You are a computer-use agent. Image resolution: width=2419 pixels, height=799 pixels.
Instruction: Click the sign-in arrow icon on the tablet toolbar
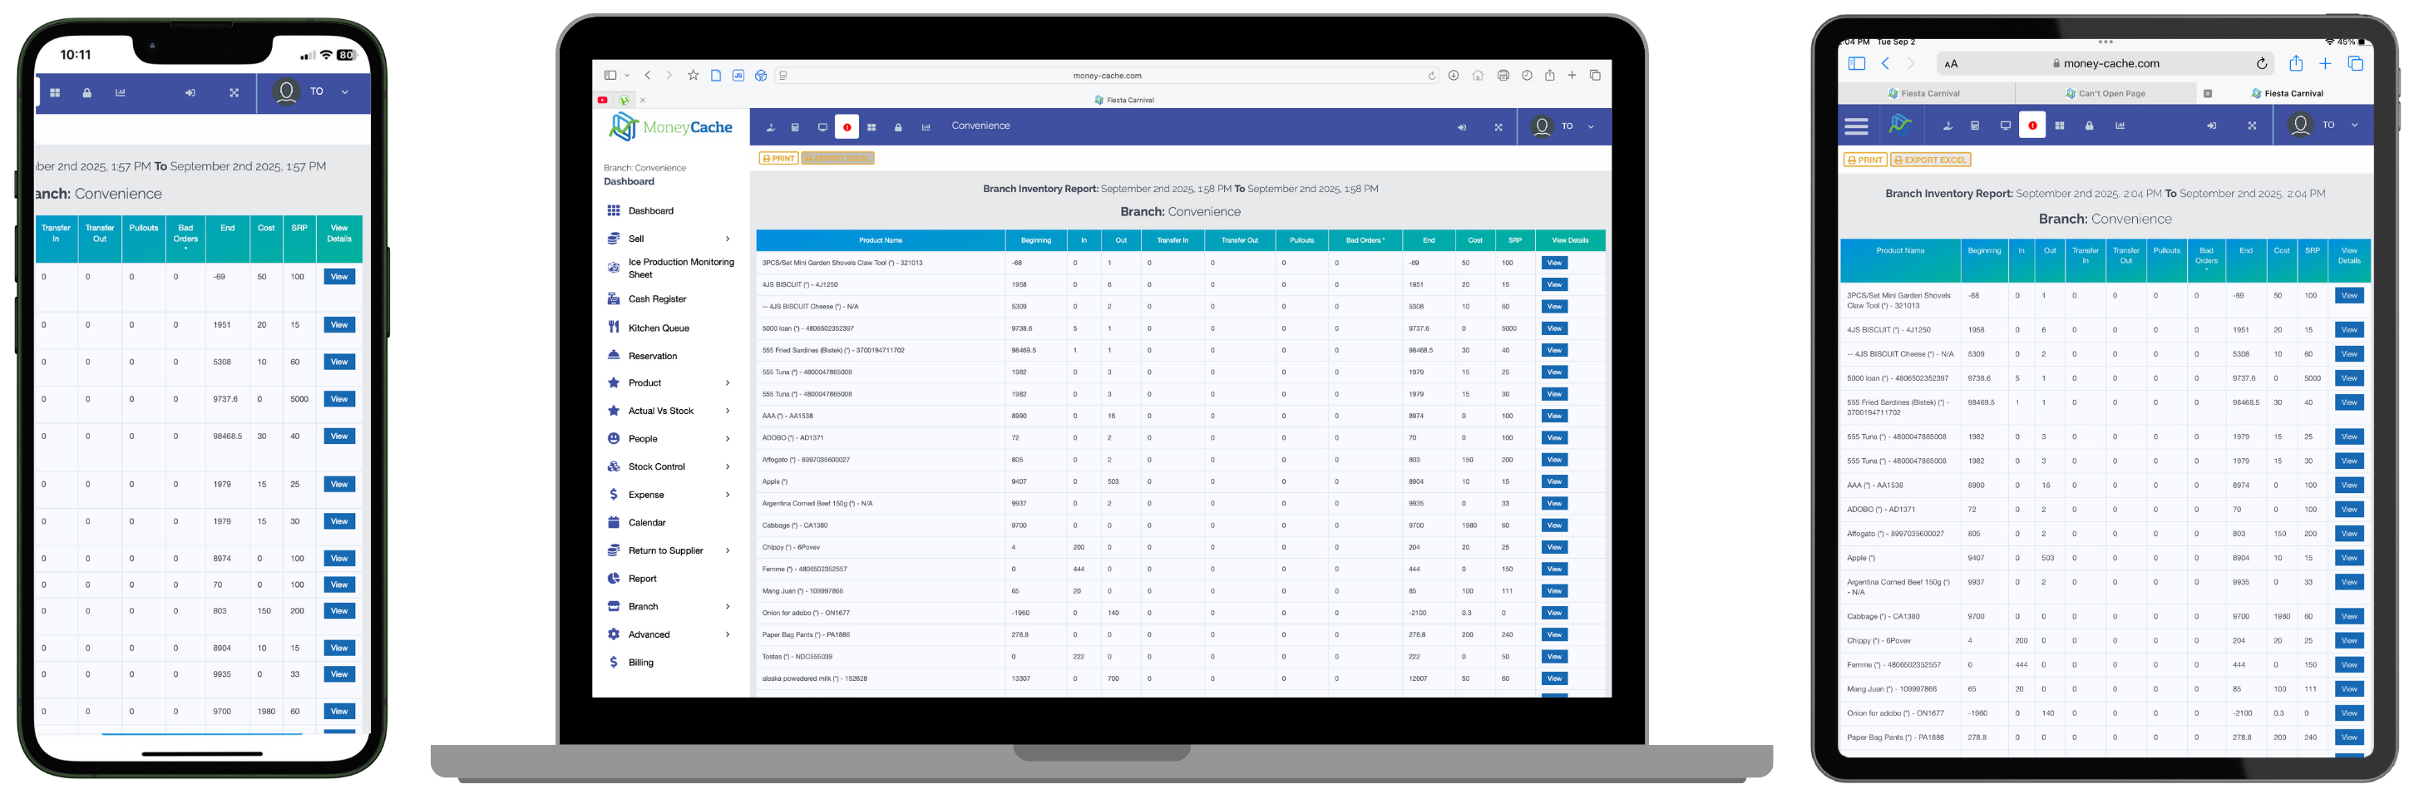click(2210, 126)
